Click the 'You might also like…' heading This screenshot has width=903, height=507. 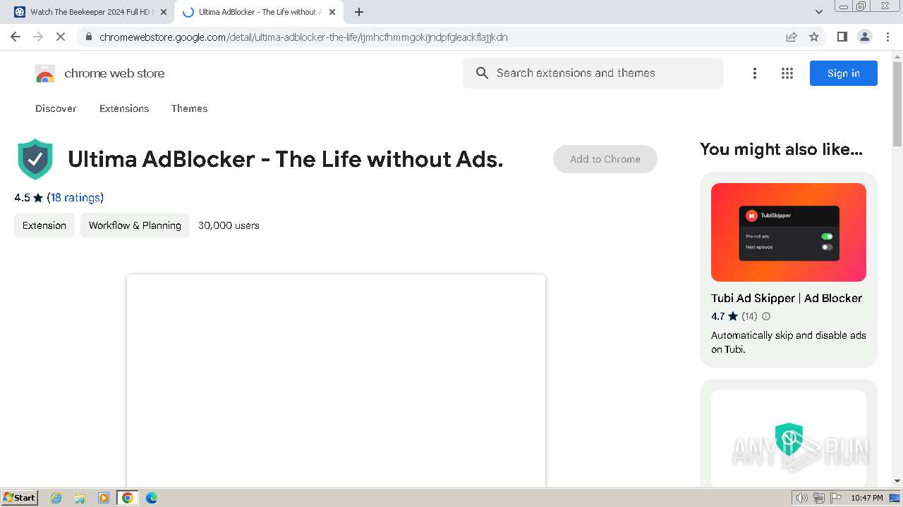(x=781, y=149)
